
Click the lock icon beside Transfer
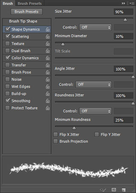coord(48,65)
